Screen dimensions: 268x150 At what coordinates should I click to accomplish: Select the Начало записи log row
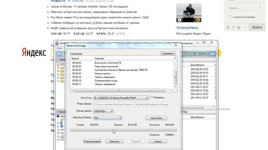coord(122,74)
